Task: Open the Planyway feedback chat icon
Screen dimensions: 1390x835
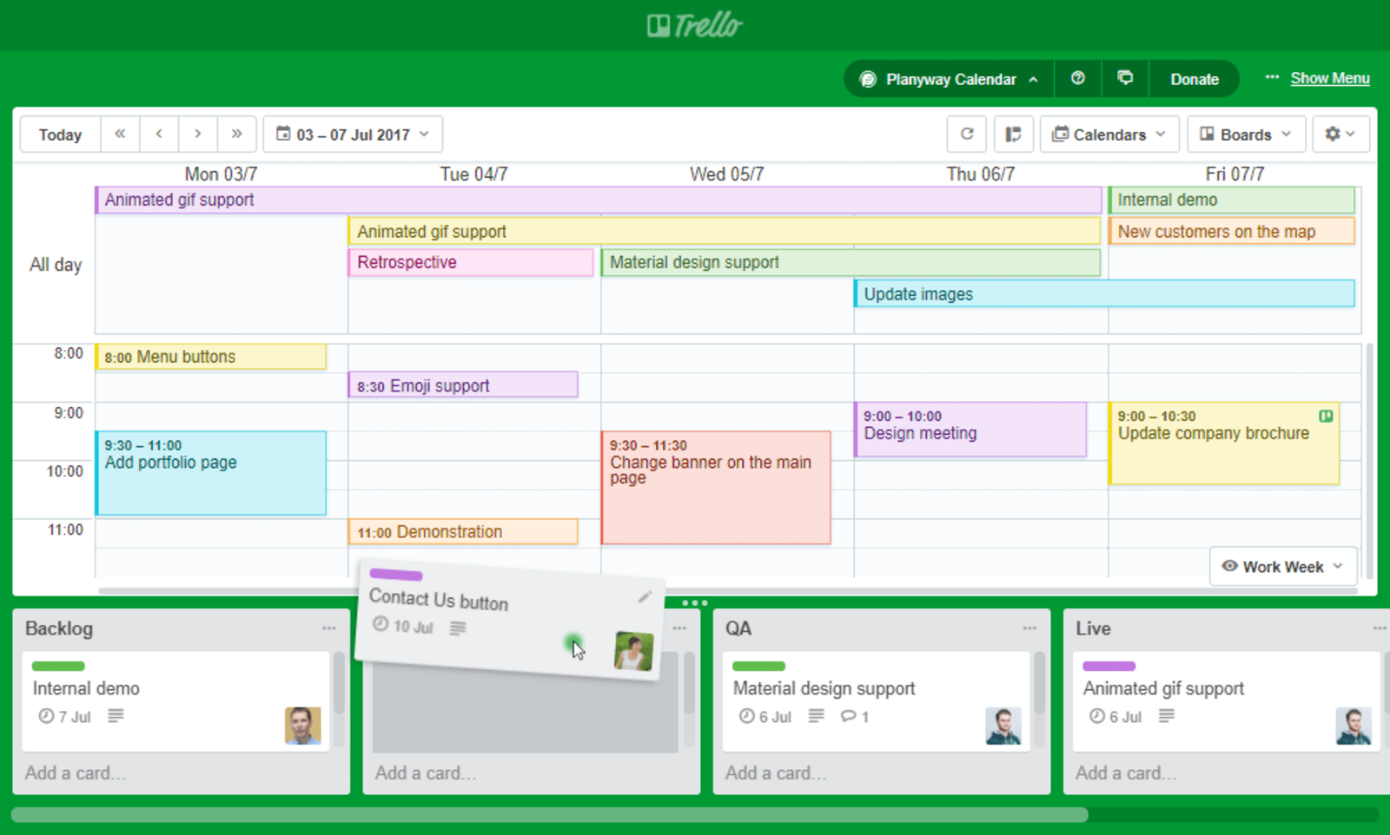Action: [1125, 78]
